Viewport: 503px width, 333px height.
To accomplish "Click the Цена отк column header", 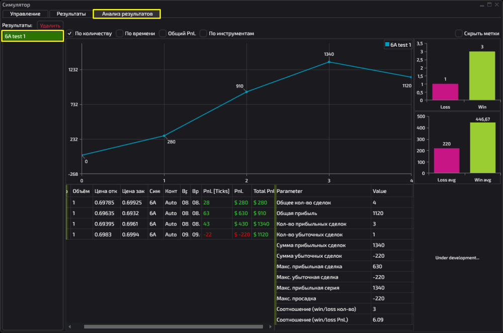I will tap(106, 191).
